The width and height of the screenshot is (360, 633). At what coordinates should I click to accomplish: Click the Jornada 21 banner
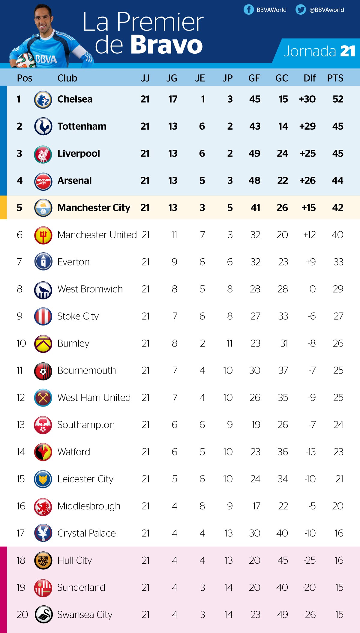[317, 51]
